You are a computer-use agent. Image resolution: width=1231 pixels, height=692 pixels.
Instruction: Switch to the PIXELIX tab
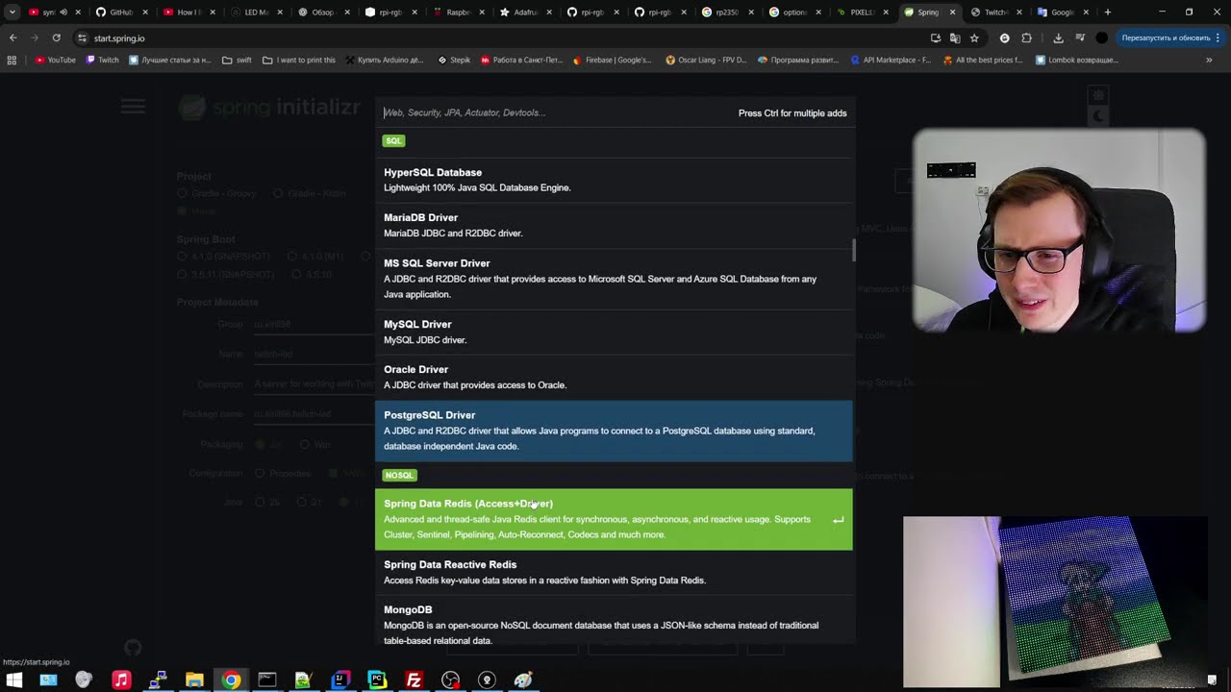861,12
